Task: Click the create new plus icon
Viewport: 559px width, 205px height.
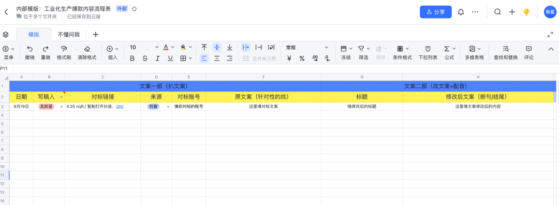Action: point(512,12)
